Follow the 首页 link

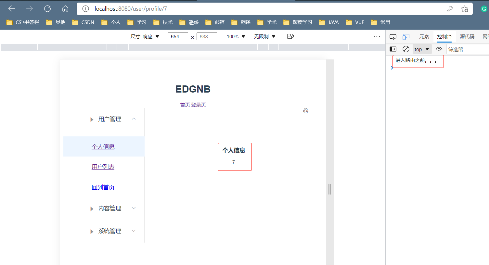185,105
